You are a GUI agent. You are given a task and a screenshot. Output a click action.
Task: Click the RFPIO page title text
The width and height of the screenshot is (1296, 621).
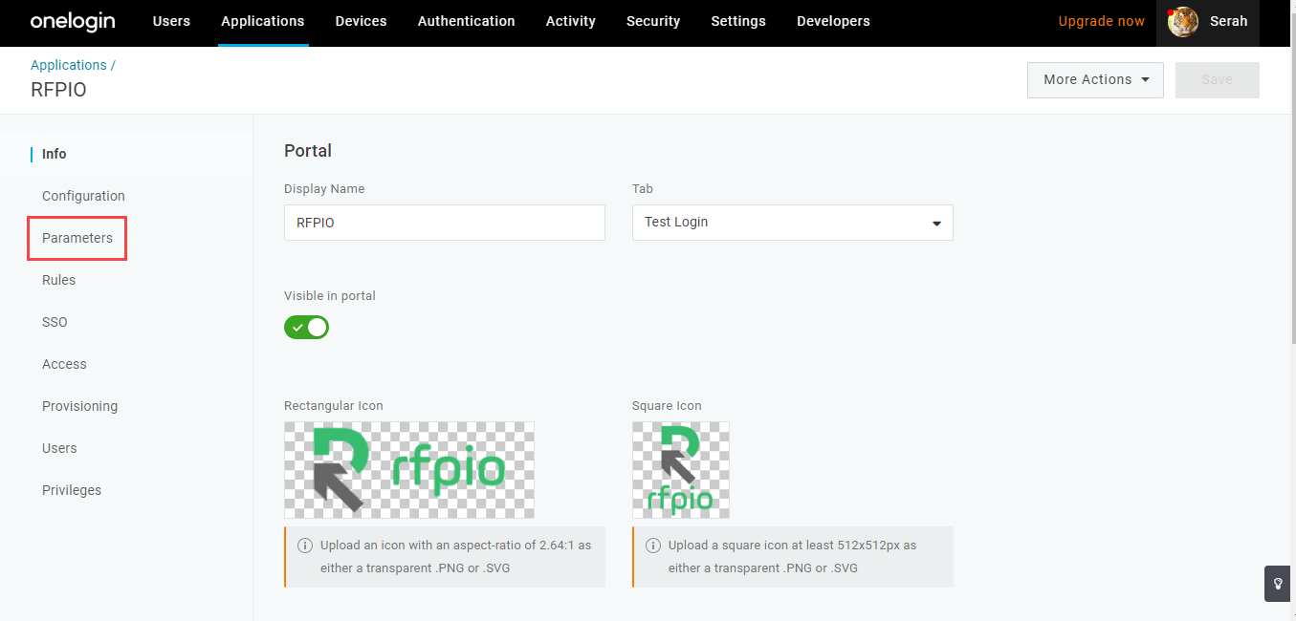(x=58, y=91)
